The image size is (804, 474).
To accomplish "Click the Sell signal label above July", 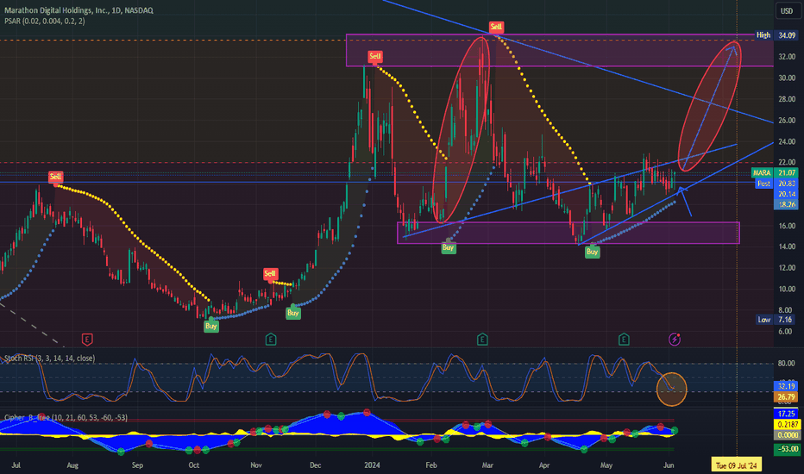I will 55,177.
